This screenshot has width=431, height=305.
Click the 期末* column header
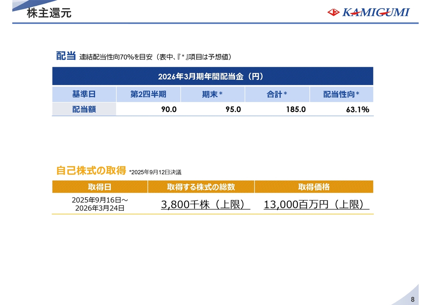(212, 94)
